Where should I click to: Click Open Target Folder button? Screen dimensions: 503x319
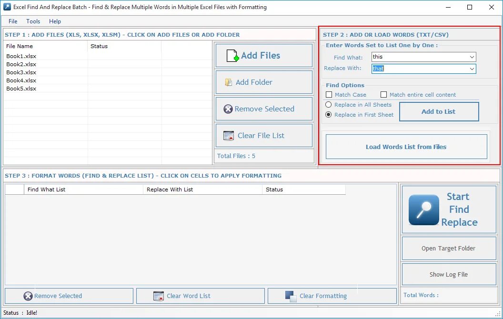click(x=449, y=249)
